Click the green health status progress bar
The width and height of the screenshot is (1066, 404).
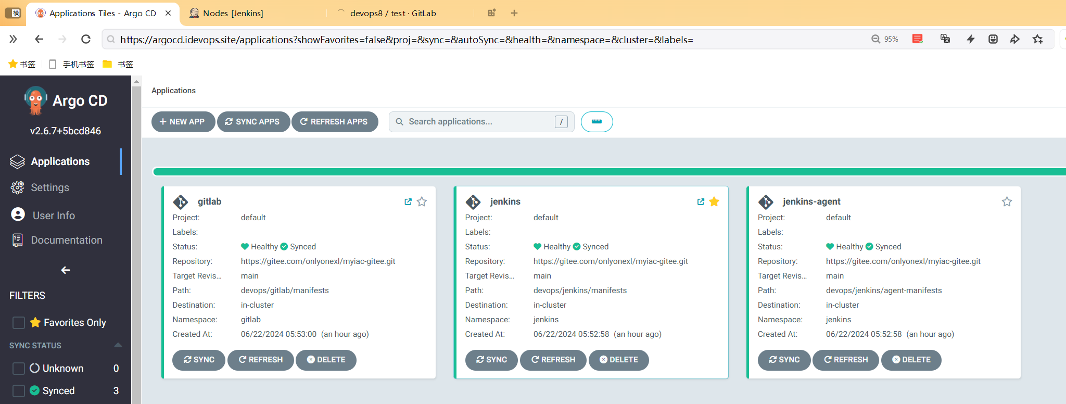pos(609,172)
